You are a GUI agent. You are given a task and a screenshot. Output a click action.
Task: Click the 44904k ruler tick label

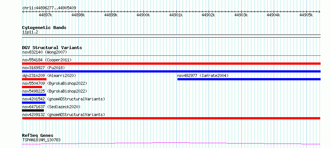pyautogui.click(x=274, y=15)
